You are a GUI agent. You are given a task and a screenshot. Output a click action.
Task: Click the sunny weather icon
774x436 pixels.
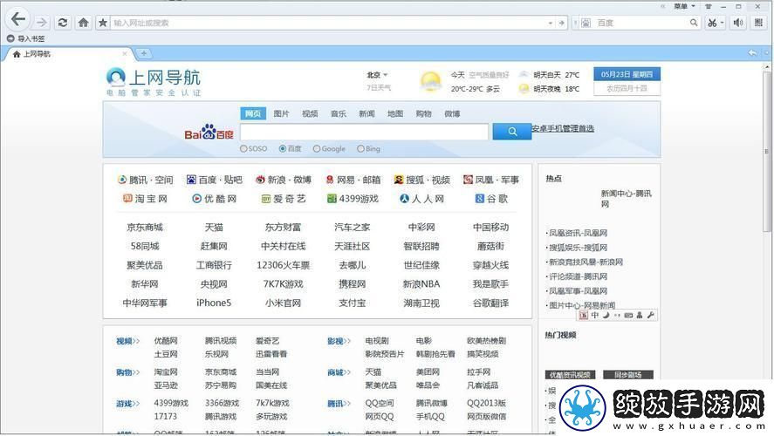430,82
